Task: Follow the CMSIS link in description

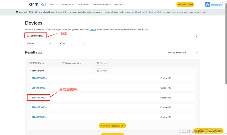Action: coord(93,29)
